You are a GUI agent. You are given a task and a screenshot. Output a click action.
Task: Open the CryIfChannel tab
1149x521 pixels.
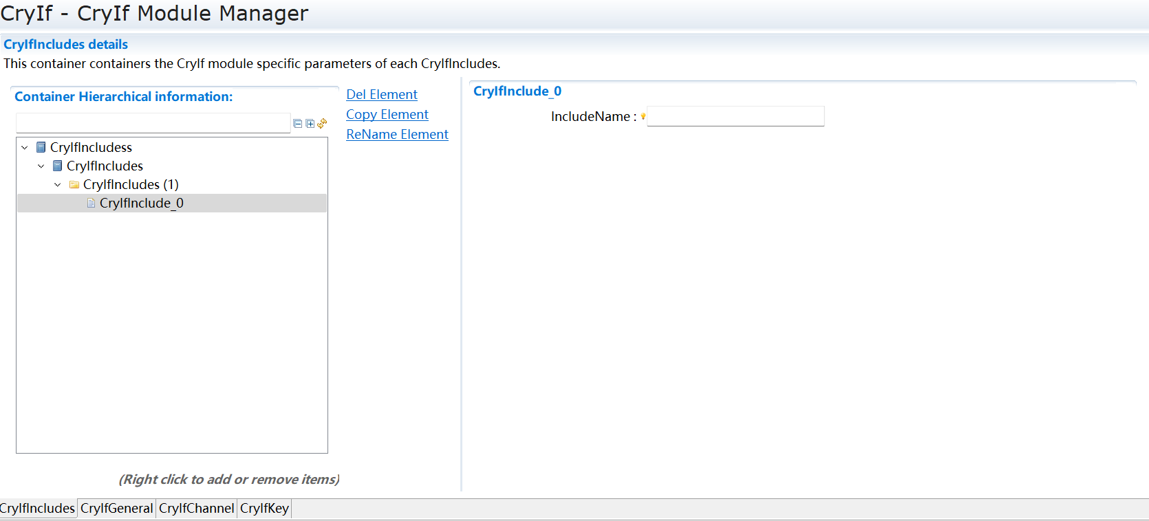pyautogui.click(x=196, y=509)
